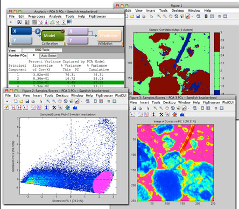Click the Auto Select button
The image size is (239, 209).
(48, 55)
